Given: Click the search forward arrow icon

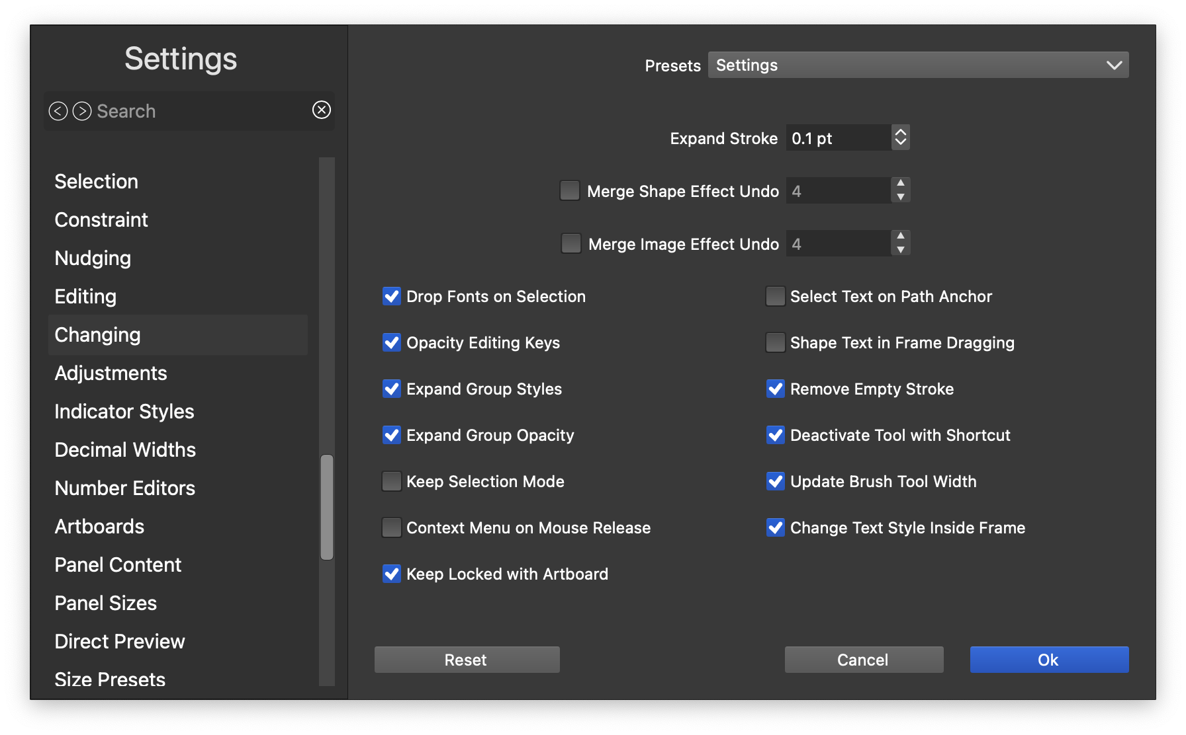Looking at the screenshot, I should pos(82,111).
